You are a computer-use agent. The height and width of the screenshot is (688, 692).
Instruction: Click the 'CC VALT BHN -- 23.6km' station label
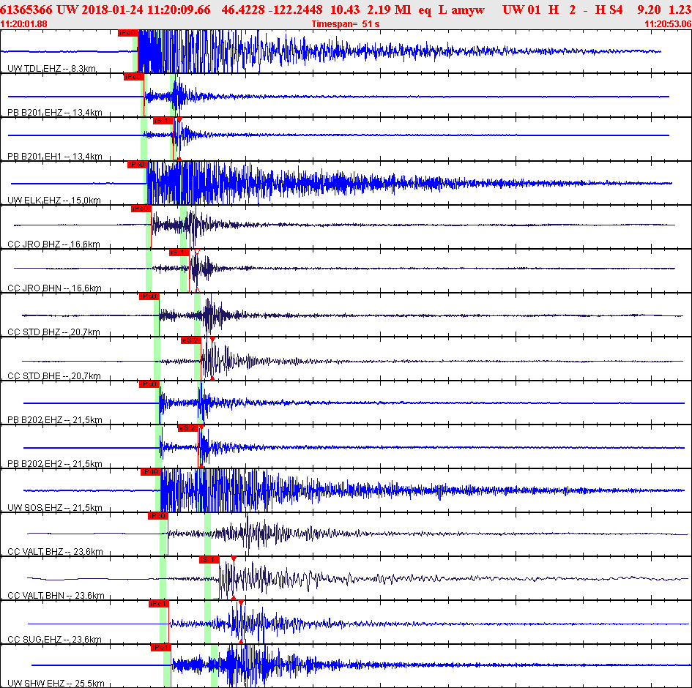click(x=56, y=595)
